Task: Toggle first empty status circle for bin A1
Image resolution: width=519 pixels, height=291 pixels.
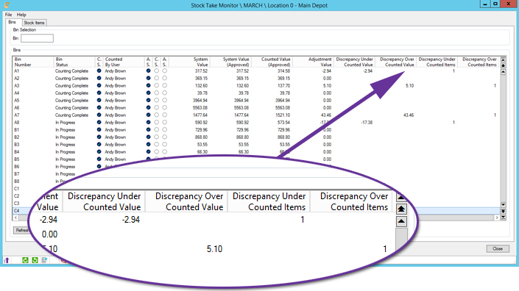Action: [157, 71]
